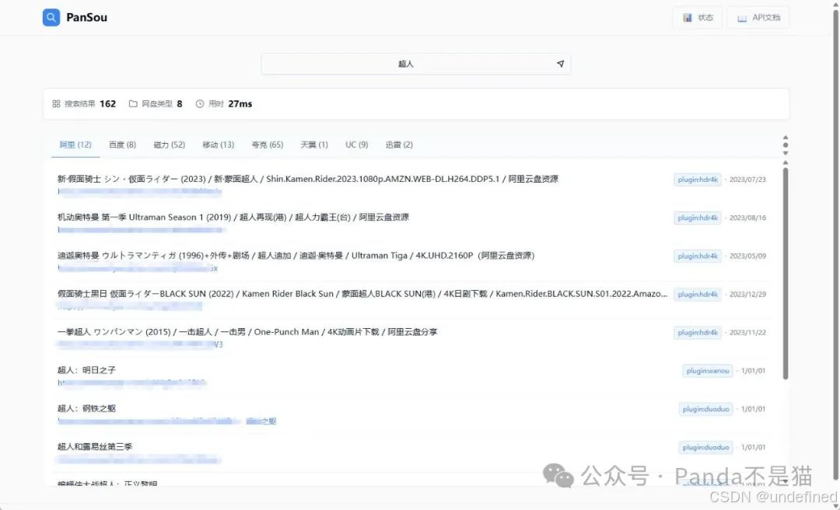Click plugin:hdr4k tag on 迪迦奥特曼 row
The height and width of the screenshot is (510, 840).
698,256
